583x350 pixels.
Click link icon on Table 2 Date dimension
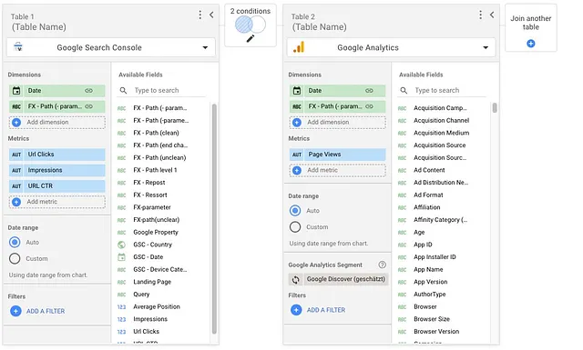coord(369,91)
